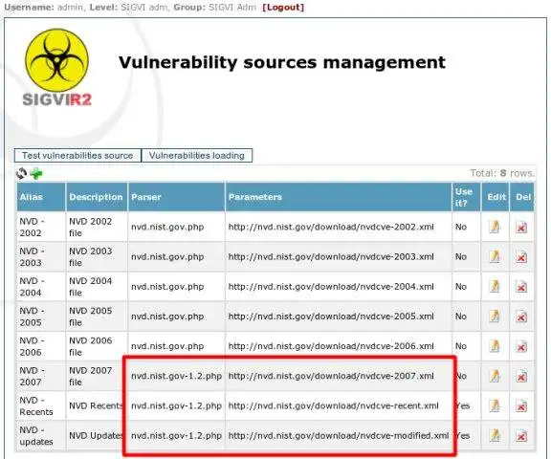Delete the NVD - 2003 source
Viewport: 551px width, 459px height.
(x=521, y=257)
